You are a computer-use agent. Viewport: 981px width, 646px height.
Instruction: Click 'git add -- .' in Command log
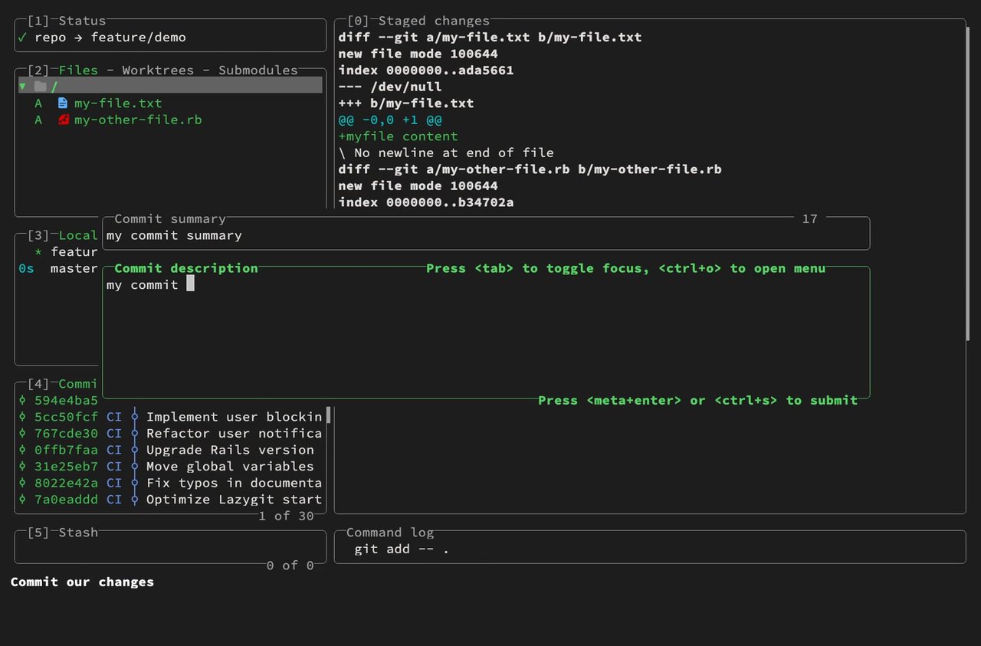[402, 549]
